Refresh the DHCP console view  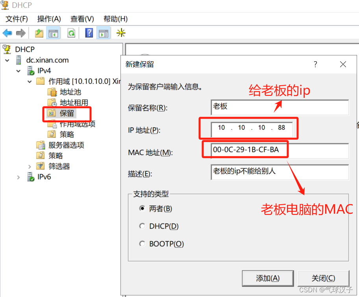pos(72,33)
